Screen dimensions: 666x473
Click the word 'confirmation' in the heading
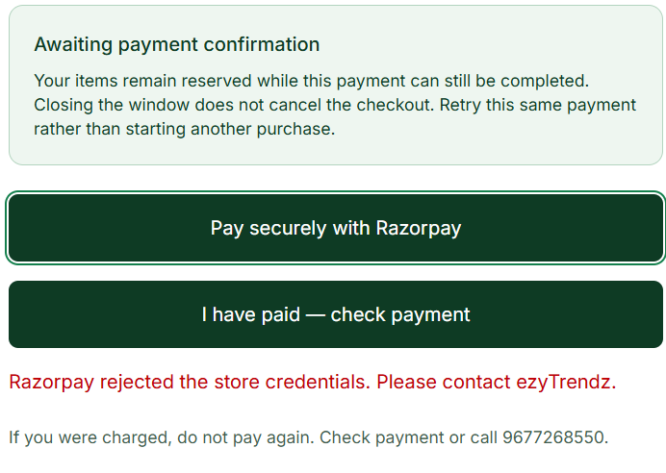coord(262,44)
